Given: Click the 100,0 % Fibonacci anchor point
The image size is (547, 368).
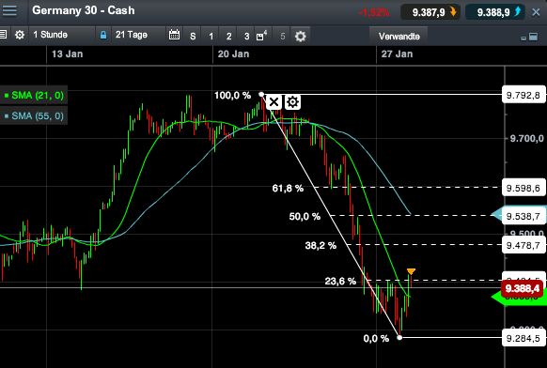Looking at the screenshot, I should pos(261,95).
